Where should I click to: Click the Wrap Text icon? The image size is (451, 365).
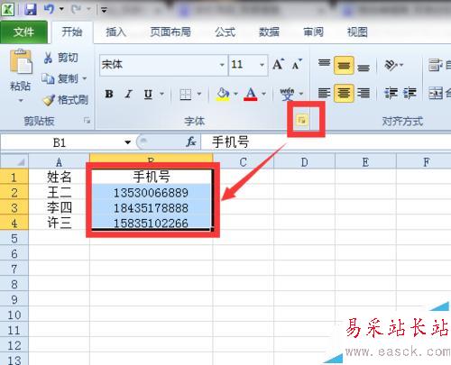435,65
